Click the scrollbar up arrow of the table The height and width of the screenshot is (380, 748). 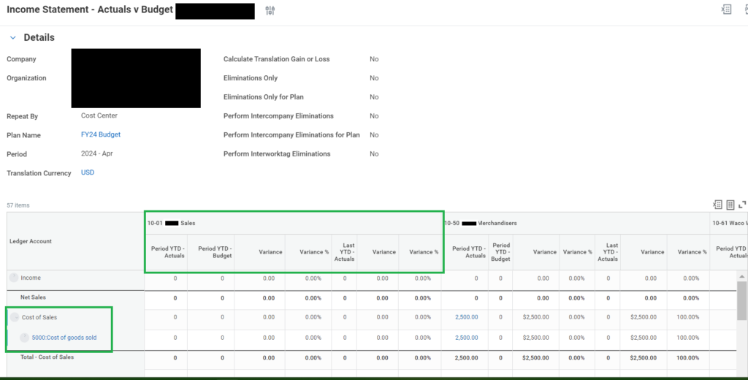click(x=742, y=276)
